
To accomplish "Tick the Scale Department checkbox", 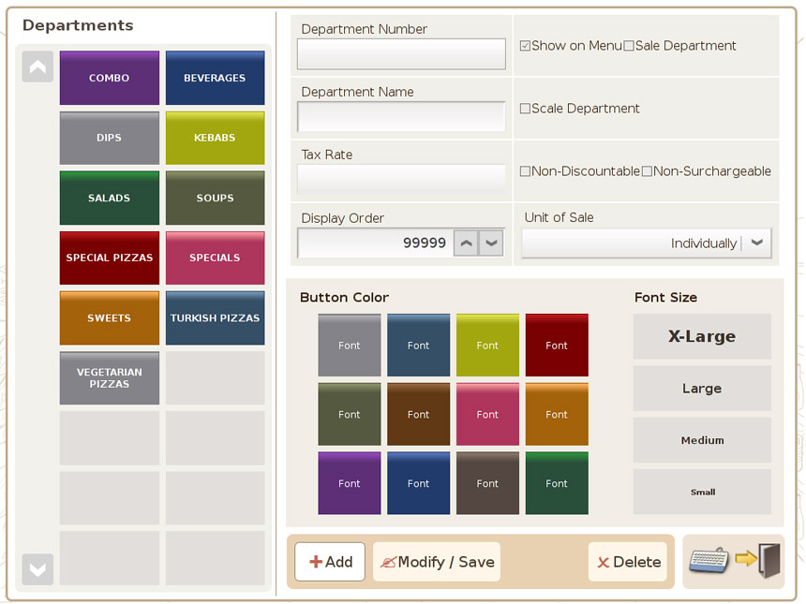I will (x=525, y=109).
